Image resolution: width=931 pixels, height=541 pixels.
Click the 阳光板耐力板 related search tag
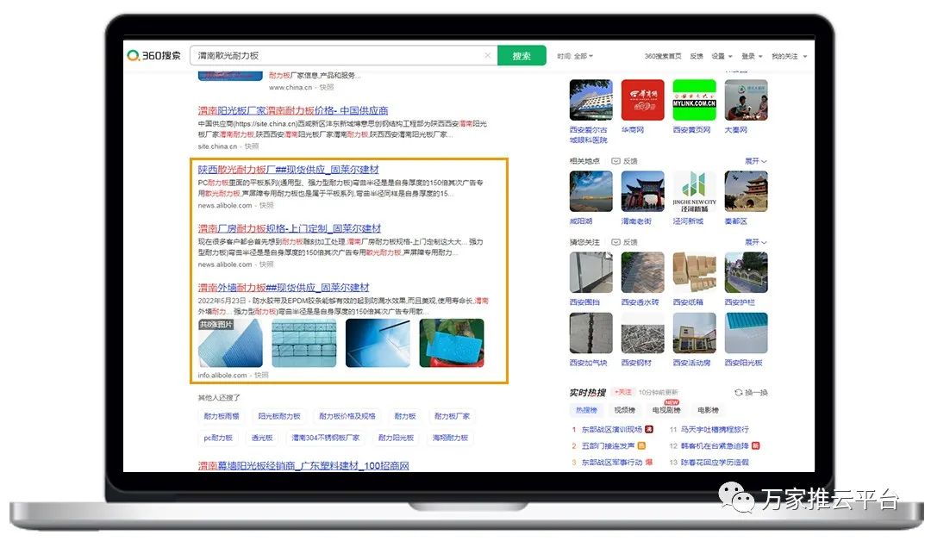tap(278, 416)
